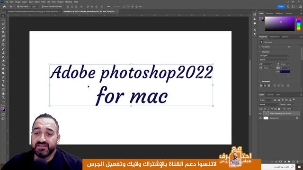The height and width of the screenshot is (170, 303).
Task: Click the Windows taskbar search box
Action: pyautogui.click(x=279, y=167)
